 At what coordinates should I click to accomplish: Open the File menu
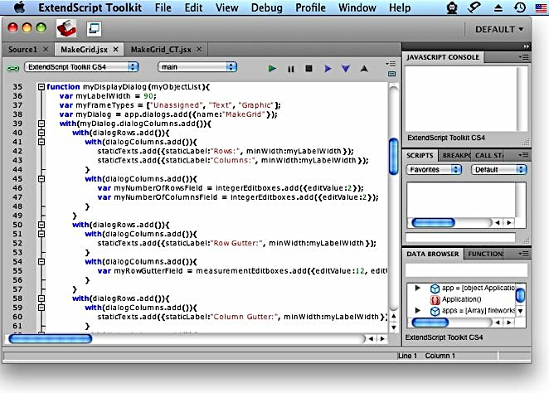[163, 7]
